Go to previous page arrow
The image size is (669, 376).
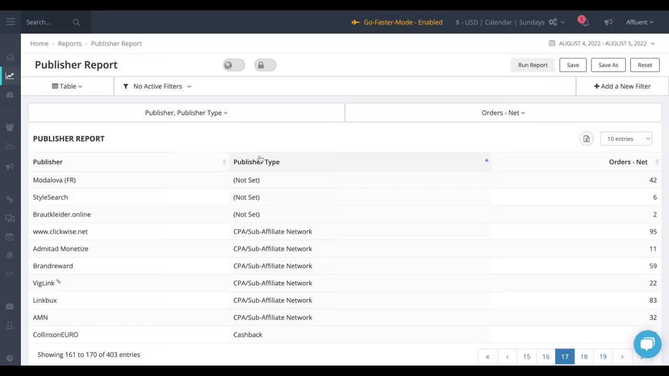click(507, 357)
